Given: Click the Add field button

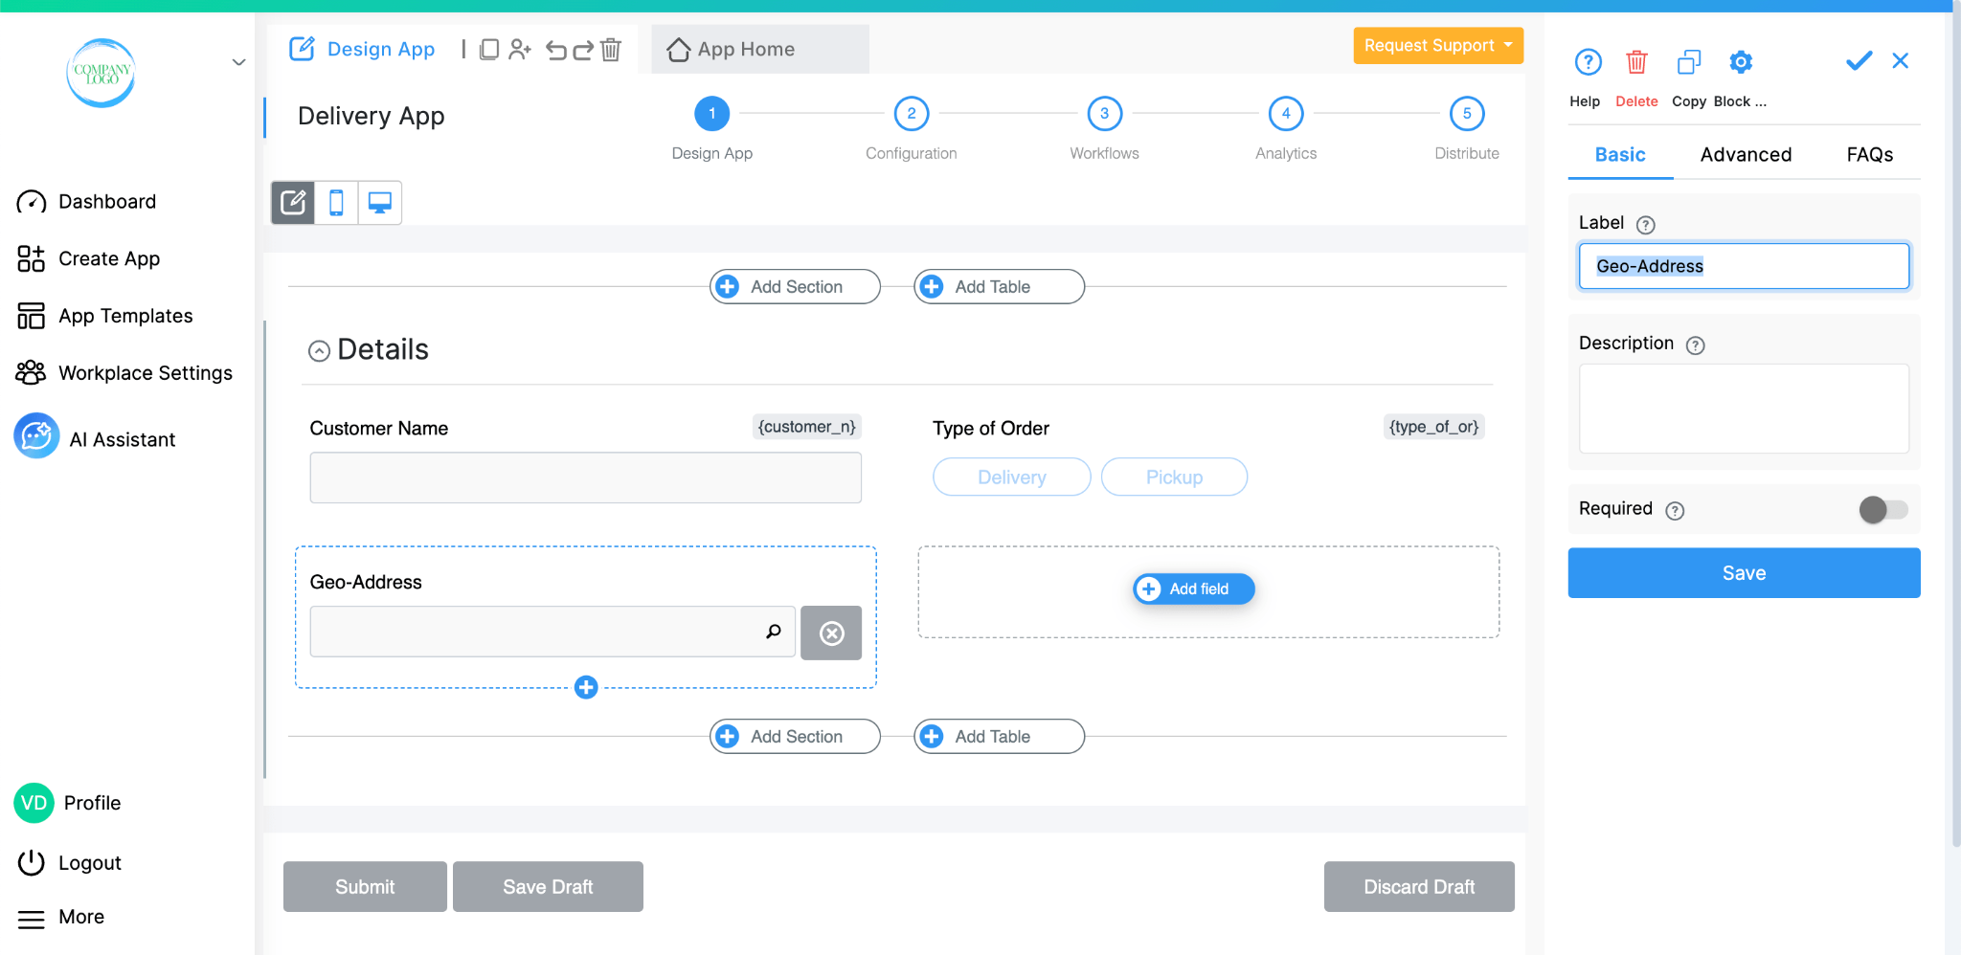Looking at the screenshot, I should click(1194, 589).
